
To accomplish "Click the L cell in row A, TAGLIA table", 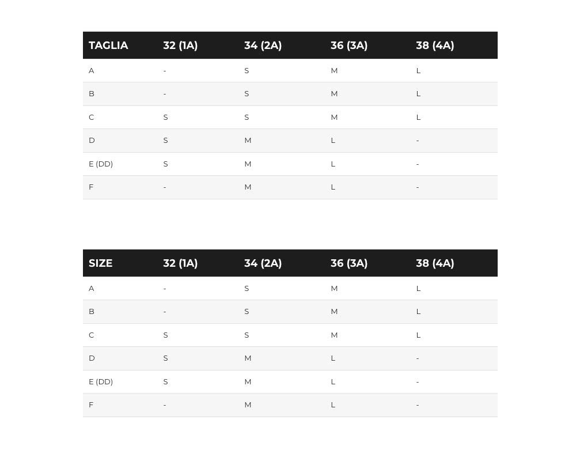I will coord(418,71).
